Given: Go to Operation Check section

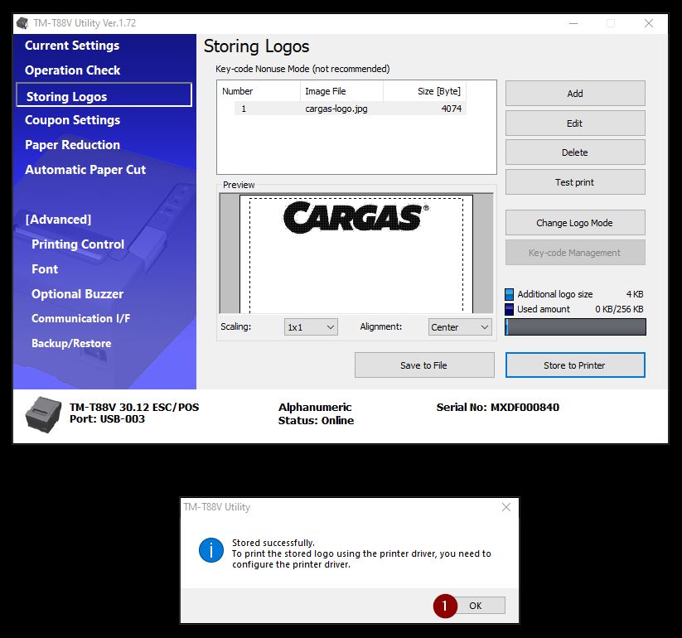Looking at the screenshot, I should point(73,70).
